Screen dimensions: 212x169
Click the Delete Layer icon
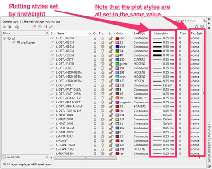tap(46, 27)
